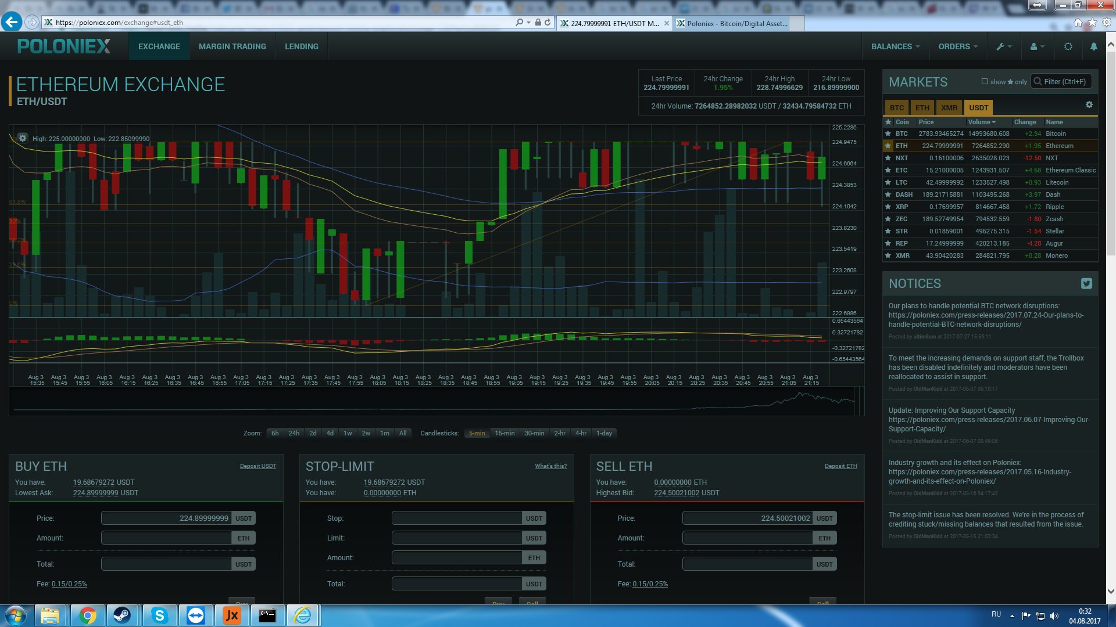Viewport: 1116px width, 627px height.
Task: Toggle favorite star for ETC row
Action: tap(888, 170)
